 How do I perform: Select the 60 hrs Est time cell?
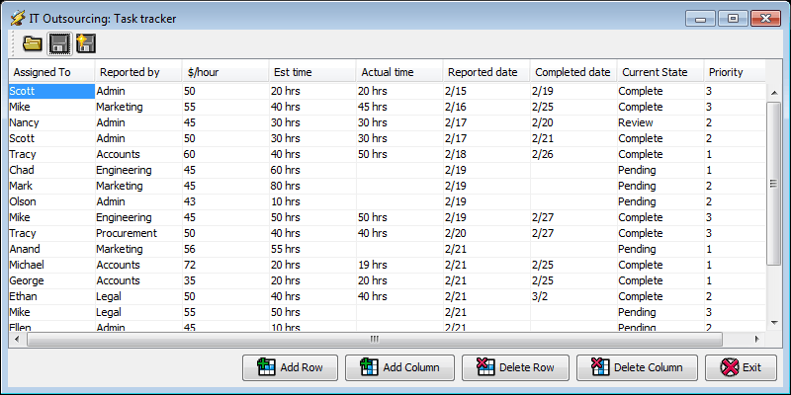[x=312, y=170]
